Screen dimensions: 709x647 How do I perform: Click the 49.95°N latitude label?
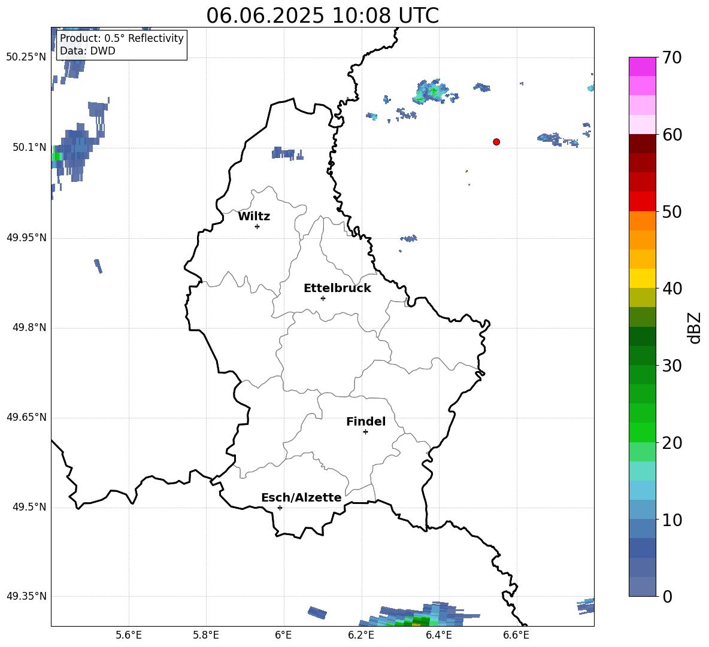tap(26, 238)
